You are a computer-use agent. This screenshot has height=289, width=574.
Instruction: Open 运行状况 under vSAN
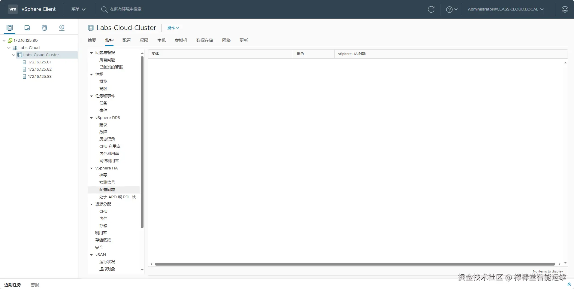tap(107, 262)
